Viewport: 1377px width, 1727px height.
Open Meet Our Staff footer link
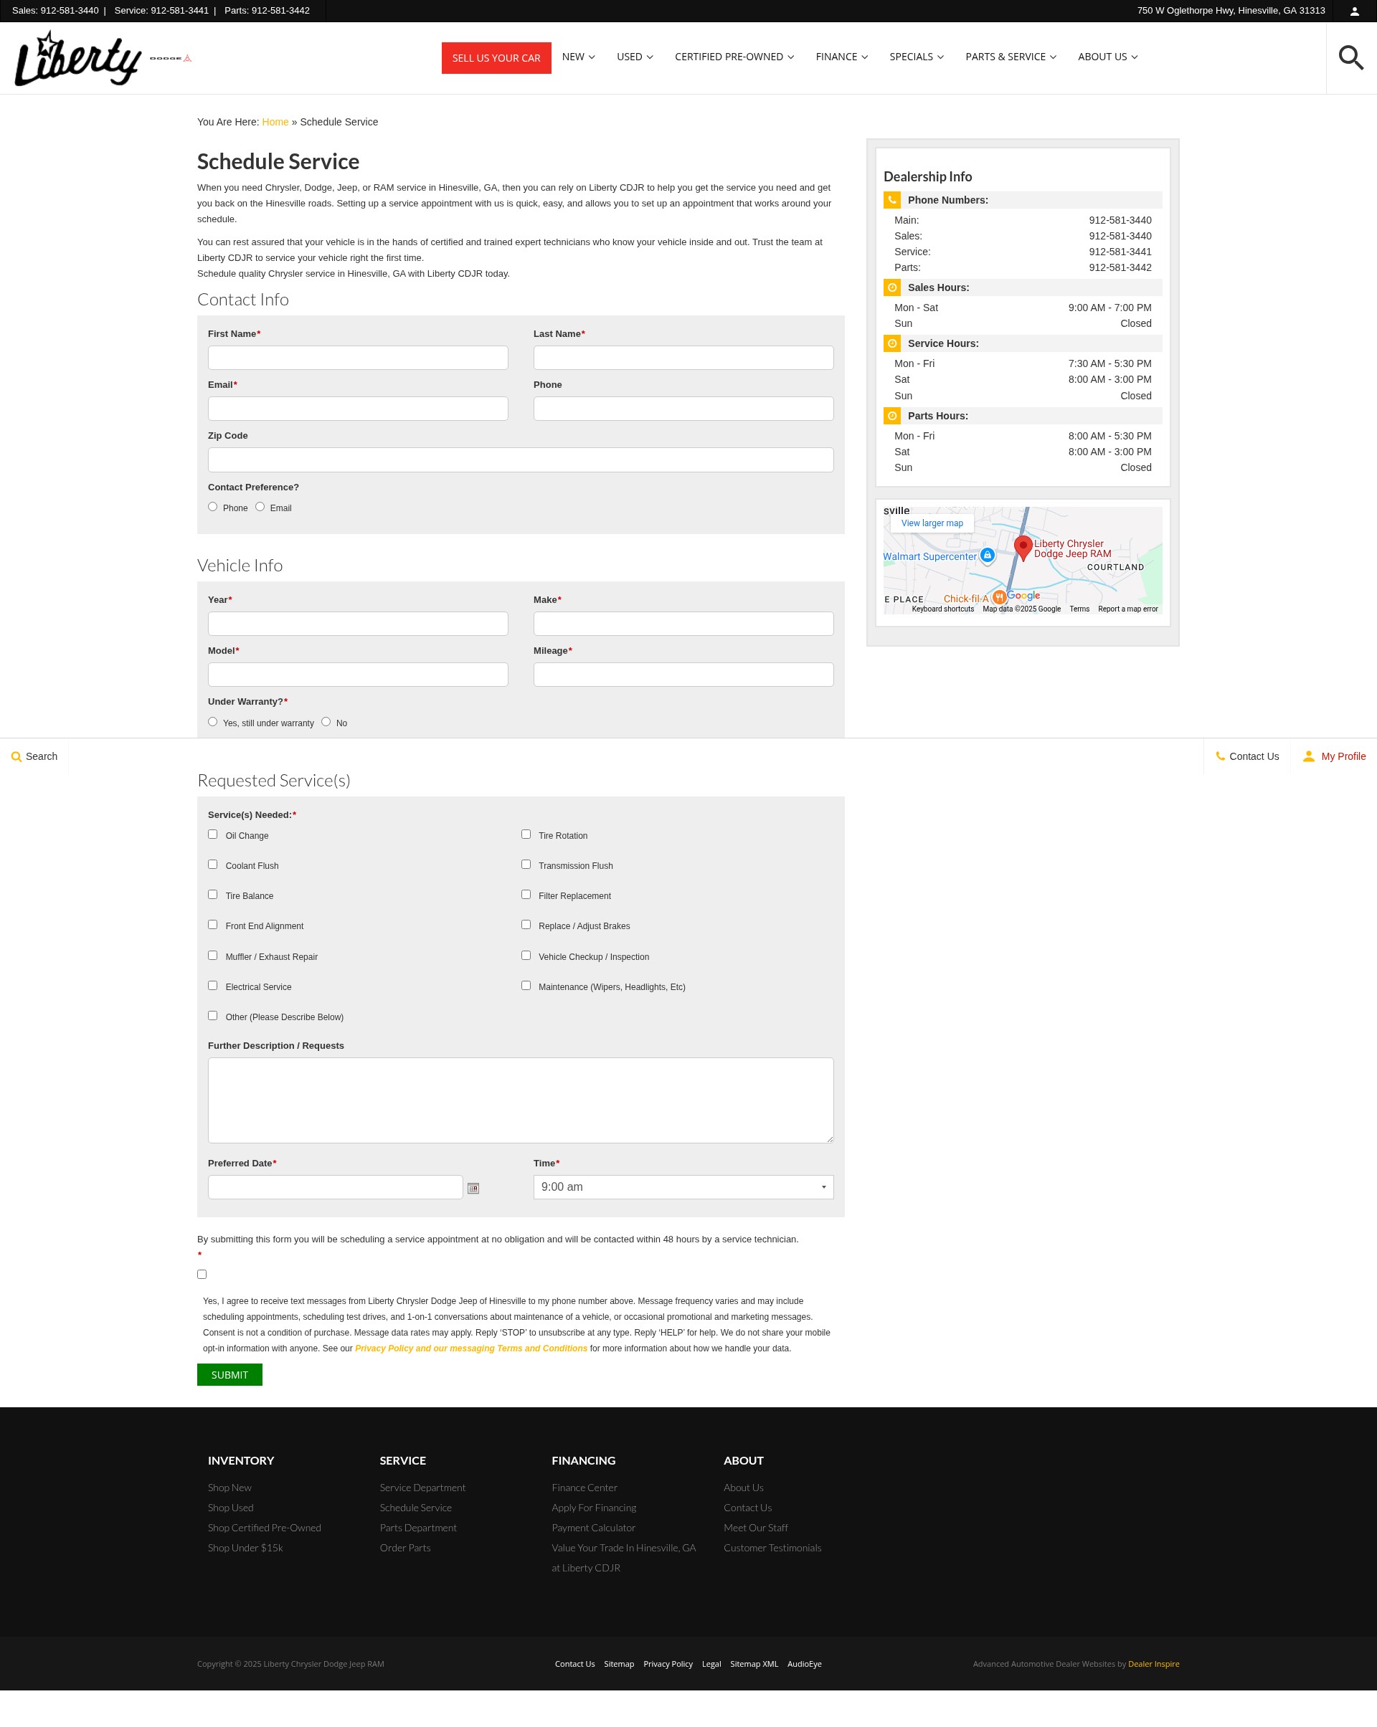[755, 1528]
